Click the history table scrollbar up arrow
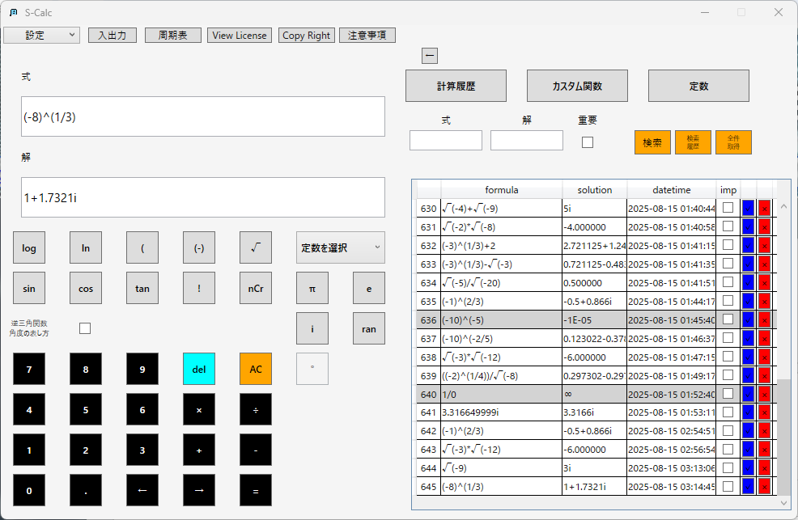This screenshot has width=798, height=520. [783, 206]
